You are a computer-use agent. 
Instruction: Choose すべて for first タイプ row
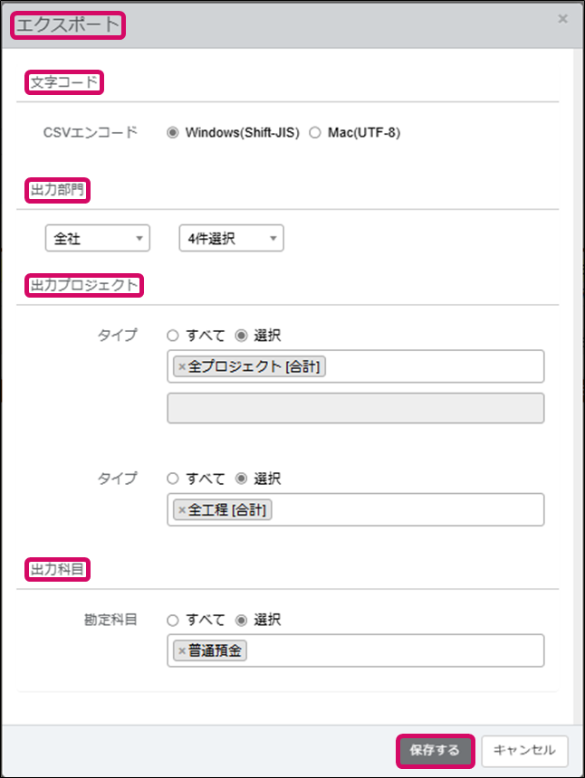tap(173, 336)
